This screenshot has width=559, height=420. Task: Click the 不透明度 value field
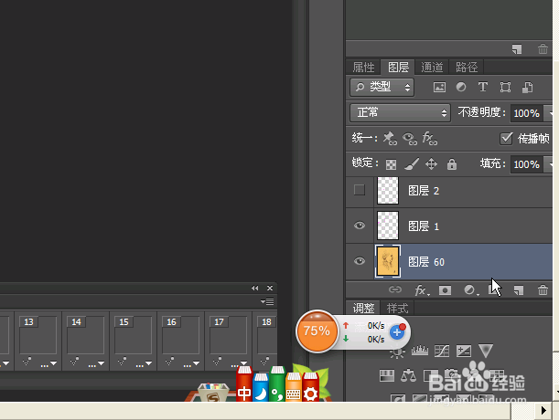tap(527, 113)
